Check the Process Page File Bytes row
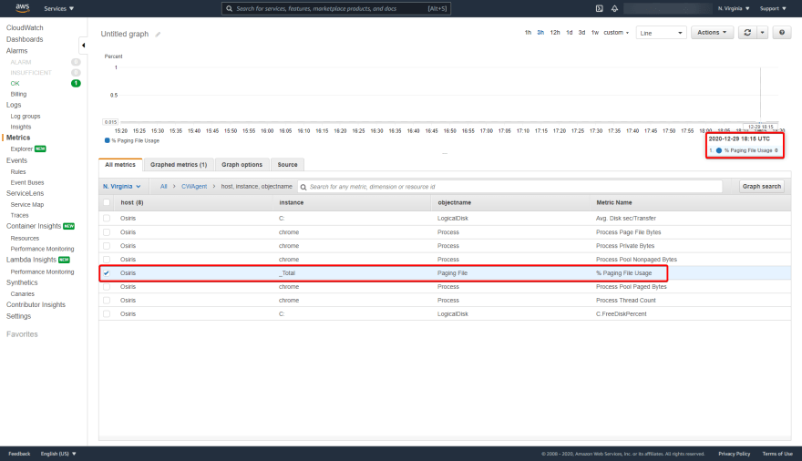This screenshot has height=461, width=802. tap(107, 232)
